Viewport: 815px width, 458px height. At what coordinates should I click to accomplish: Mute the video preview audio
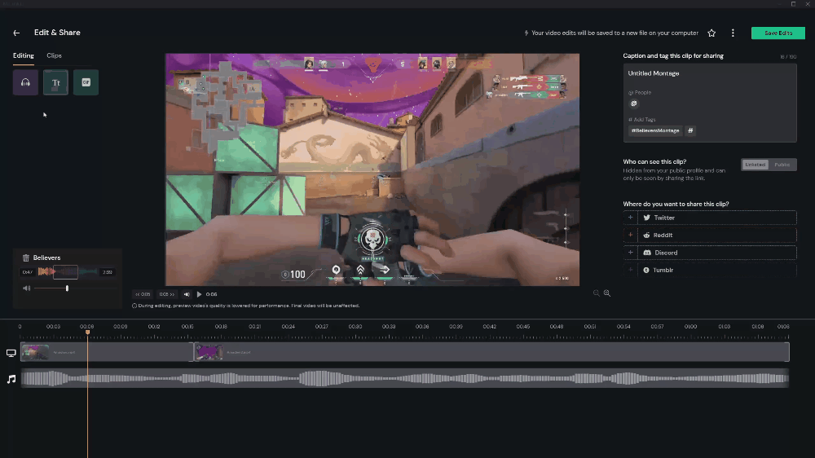click(187, 294)
